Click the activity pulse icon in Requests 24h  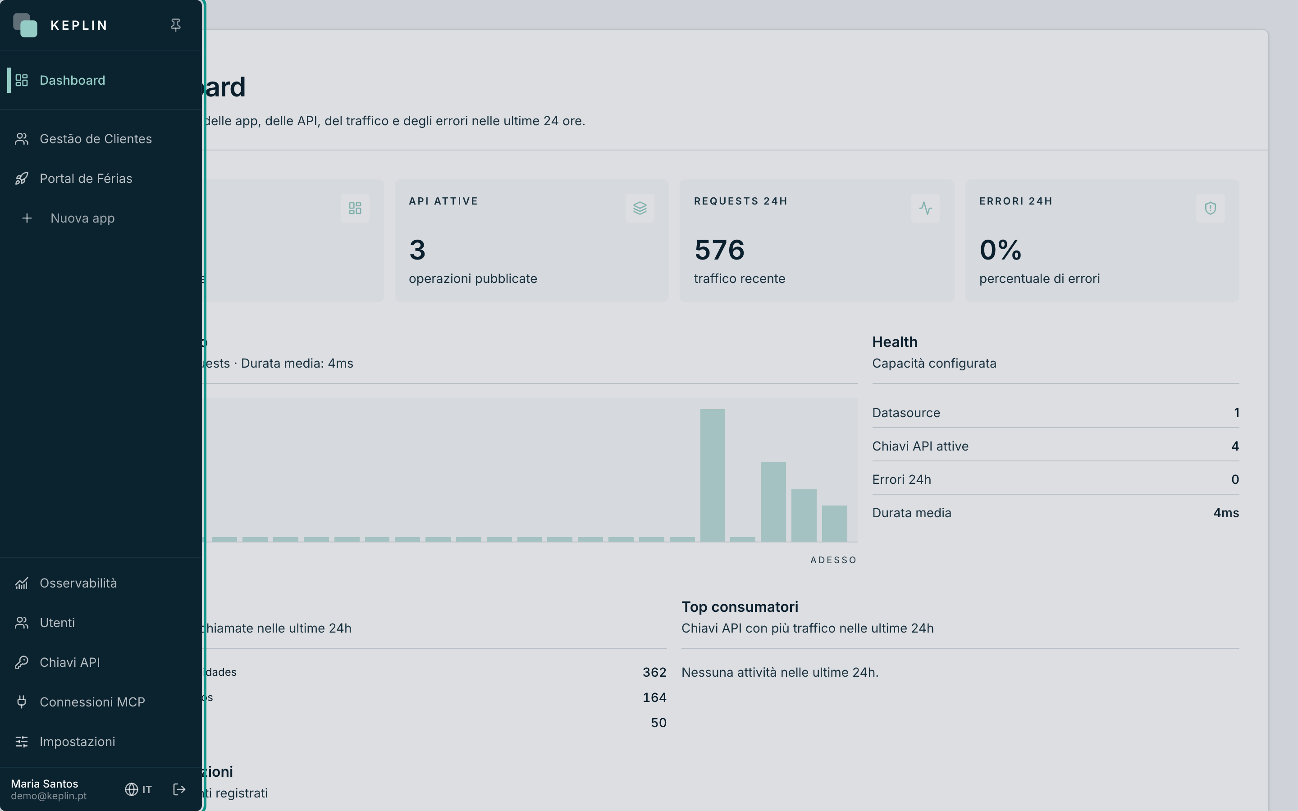click(925, 208)
